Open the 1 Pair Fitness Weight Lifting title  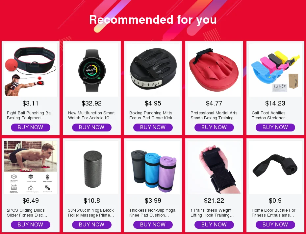tap(212, 213)
